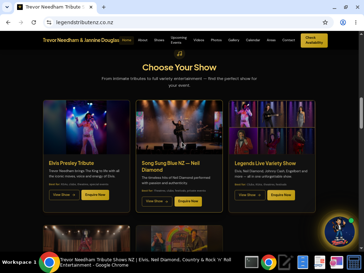Image resolution: width=364 pixels, height=273 pixels.
Task: Open the About page
Action: pos(143,40)
